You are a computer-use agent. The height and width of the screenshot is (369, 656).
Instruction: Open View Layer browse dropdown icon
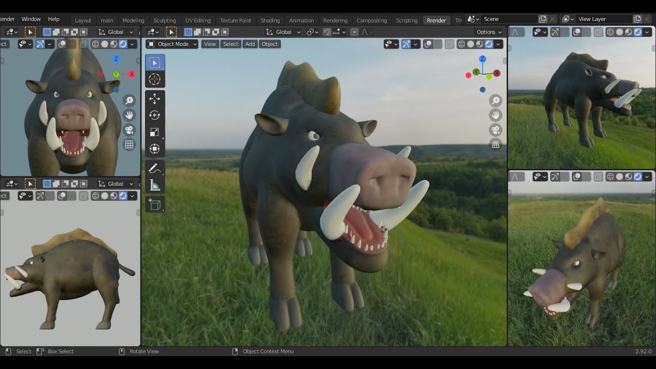click(x=568, y=19)
